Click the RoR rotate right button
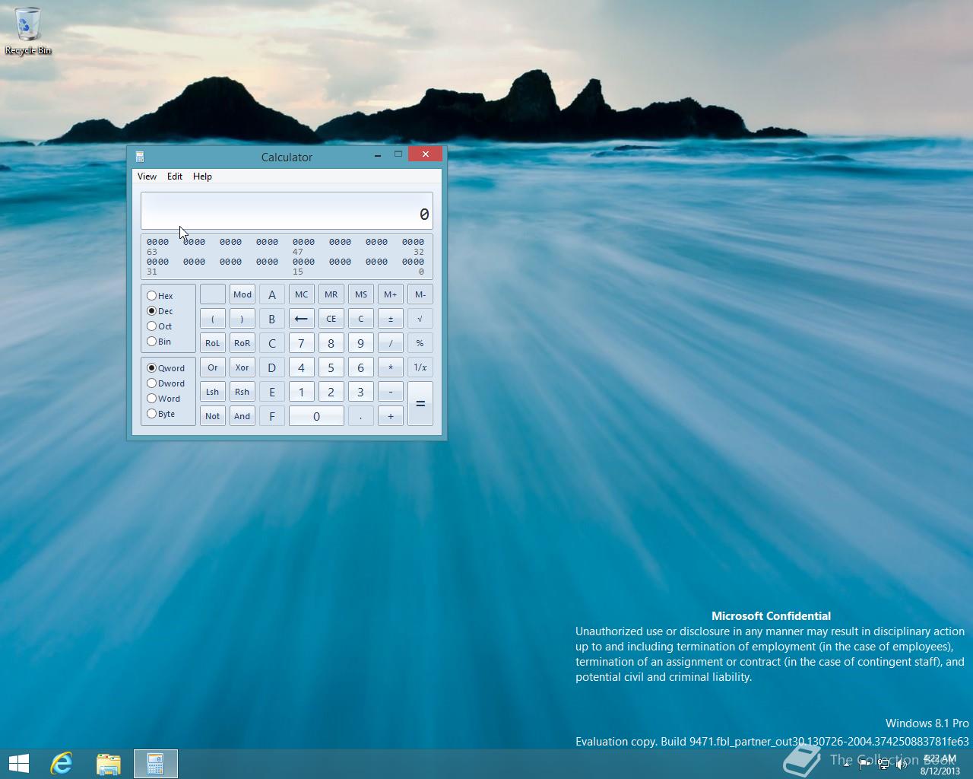Screen dimensions: 973x779 (242, 343)
